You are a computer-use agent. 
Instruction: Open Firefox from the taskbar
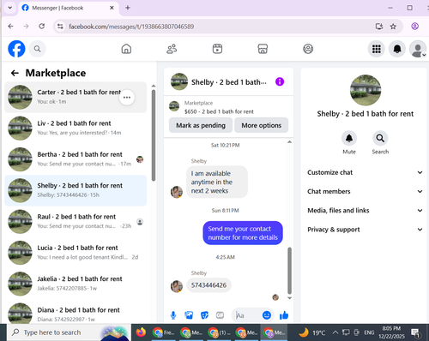[x=141, y=332]
